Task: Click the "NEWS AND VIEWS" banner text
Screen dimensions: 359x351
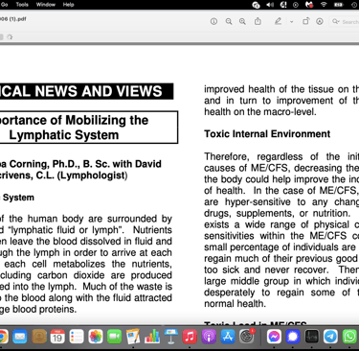Action: [99, 91]
